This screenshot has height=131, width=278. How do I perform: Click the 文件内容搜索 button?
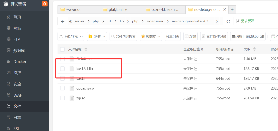pyautogui.click(x=123, y=37)
